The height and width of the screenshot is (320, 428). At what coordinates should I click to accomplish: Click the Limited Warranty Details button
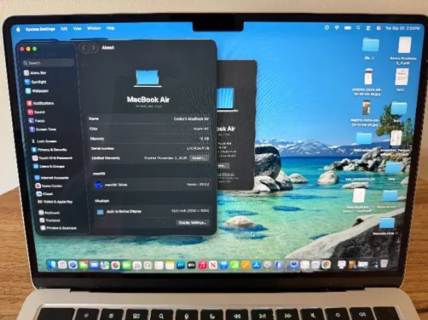click(x=200, y=158)
